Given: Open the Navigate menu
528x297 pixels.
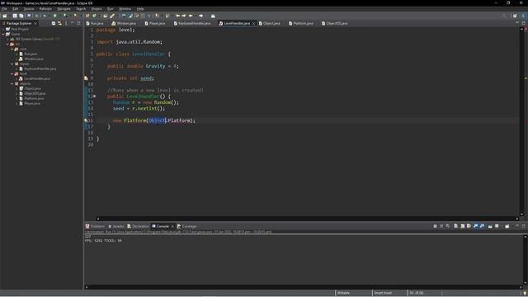Looking at the screenshot, I should click(x=64, y=9).
